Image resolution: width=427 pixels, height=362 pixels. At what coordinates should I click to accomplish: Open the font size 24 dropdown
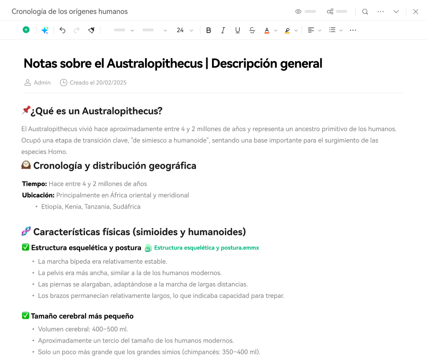click(185, 30)
